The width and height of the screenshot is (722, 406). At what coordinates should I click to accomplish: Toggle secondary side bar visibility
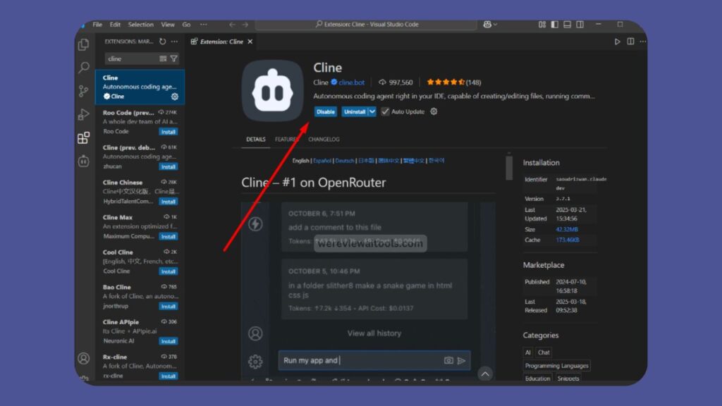point(580,25)
